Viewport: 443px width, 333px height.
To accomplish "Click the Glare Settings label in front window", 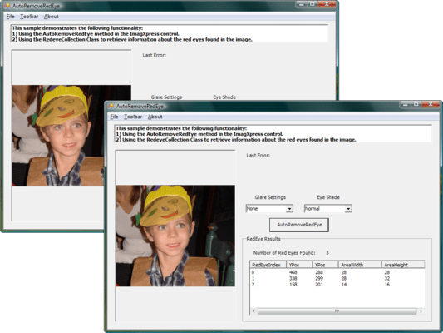I will coord(270,197).
